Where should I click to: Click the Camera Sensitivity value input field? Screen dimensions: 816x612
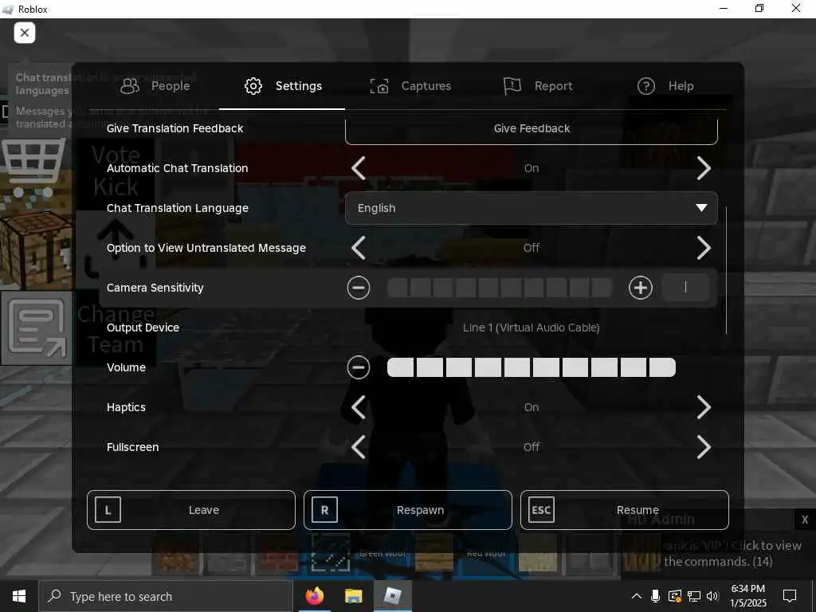685,287
